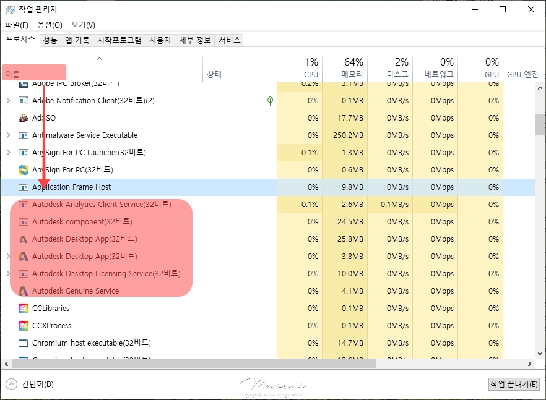The image size is (546, 400).
Task: Open the 보기(V) menu
Action: pyautogui.click(x=83, y=25)
